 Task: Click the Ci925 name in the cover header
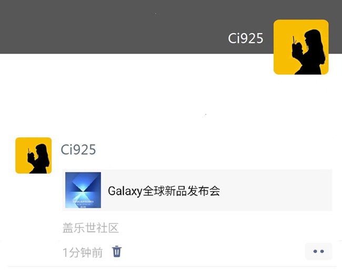(x=246, y=38)
